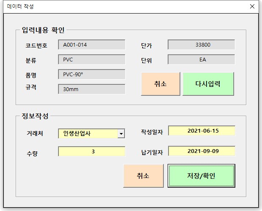This screenshot has height=211, width=262.
Task: Click the 다시입력 button
Action: pyautogui.click(x=208, y=84)
